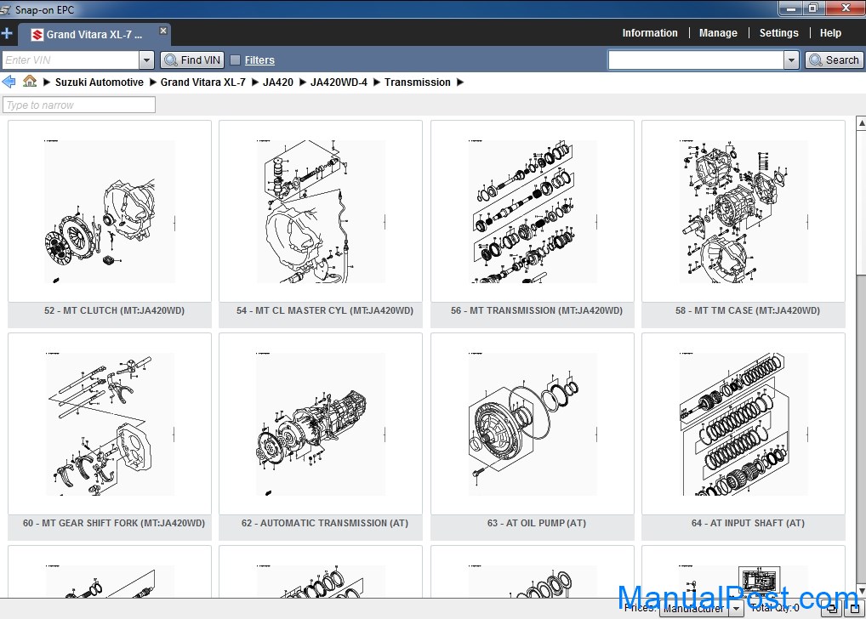Open the Settings menu
This screenshot has height=619, width=866.
click(x=778, y=33)
